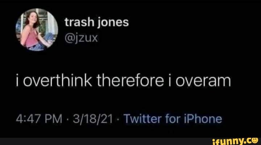Click the word iPhone in the source label

[x=203, y=119]
